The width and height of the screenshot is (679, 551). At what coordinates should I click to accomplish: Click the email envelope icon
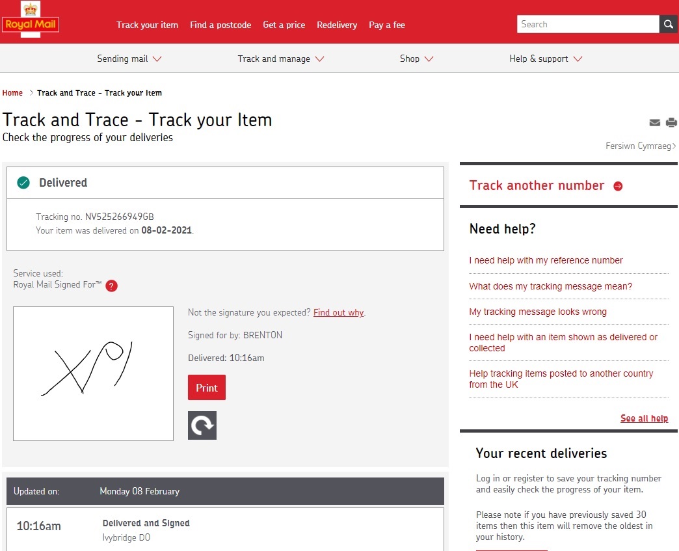point(655,123)
